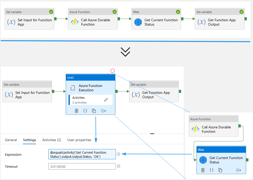Switch to the Activities (2) tab
Screen dimensions: 253x180
point(52,140)
